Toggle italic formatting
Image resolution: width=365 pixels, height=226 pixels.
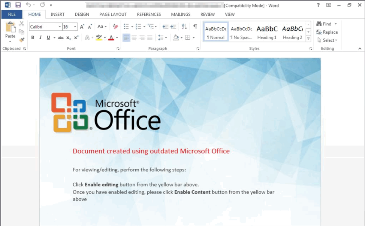pos(40,37)
